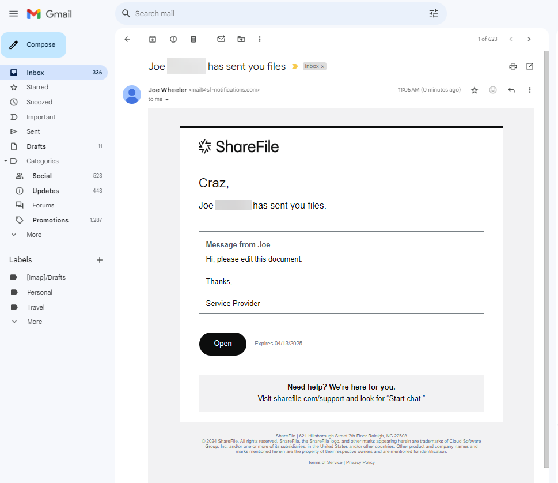
Task: Click sender avatar picture
Action: (132, 95)
